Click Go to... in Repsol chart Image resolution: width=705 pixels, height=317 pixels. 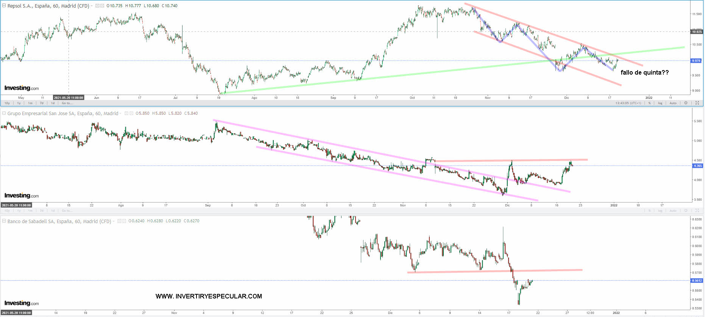[67, 103]
